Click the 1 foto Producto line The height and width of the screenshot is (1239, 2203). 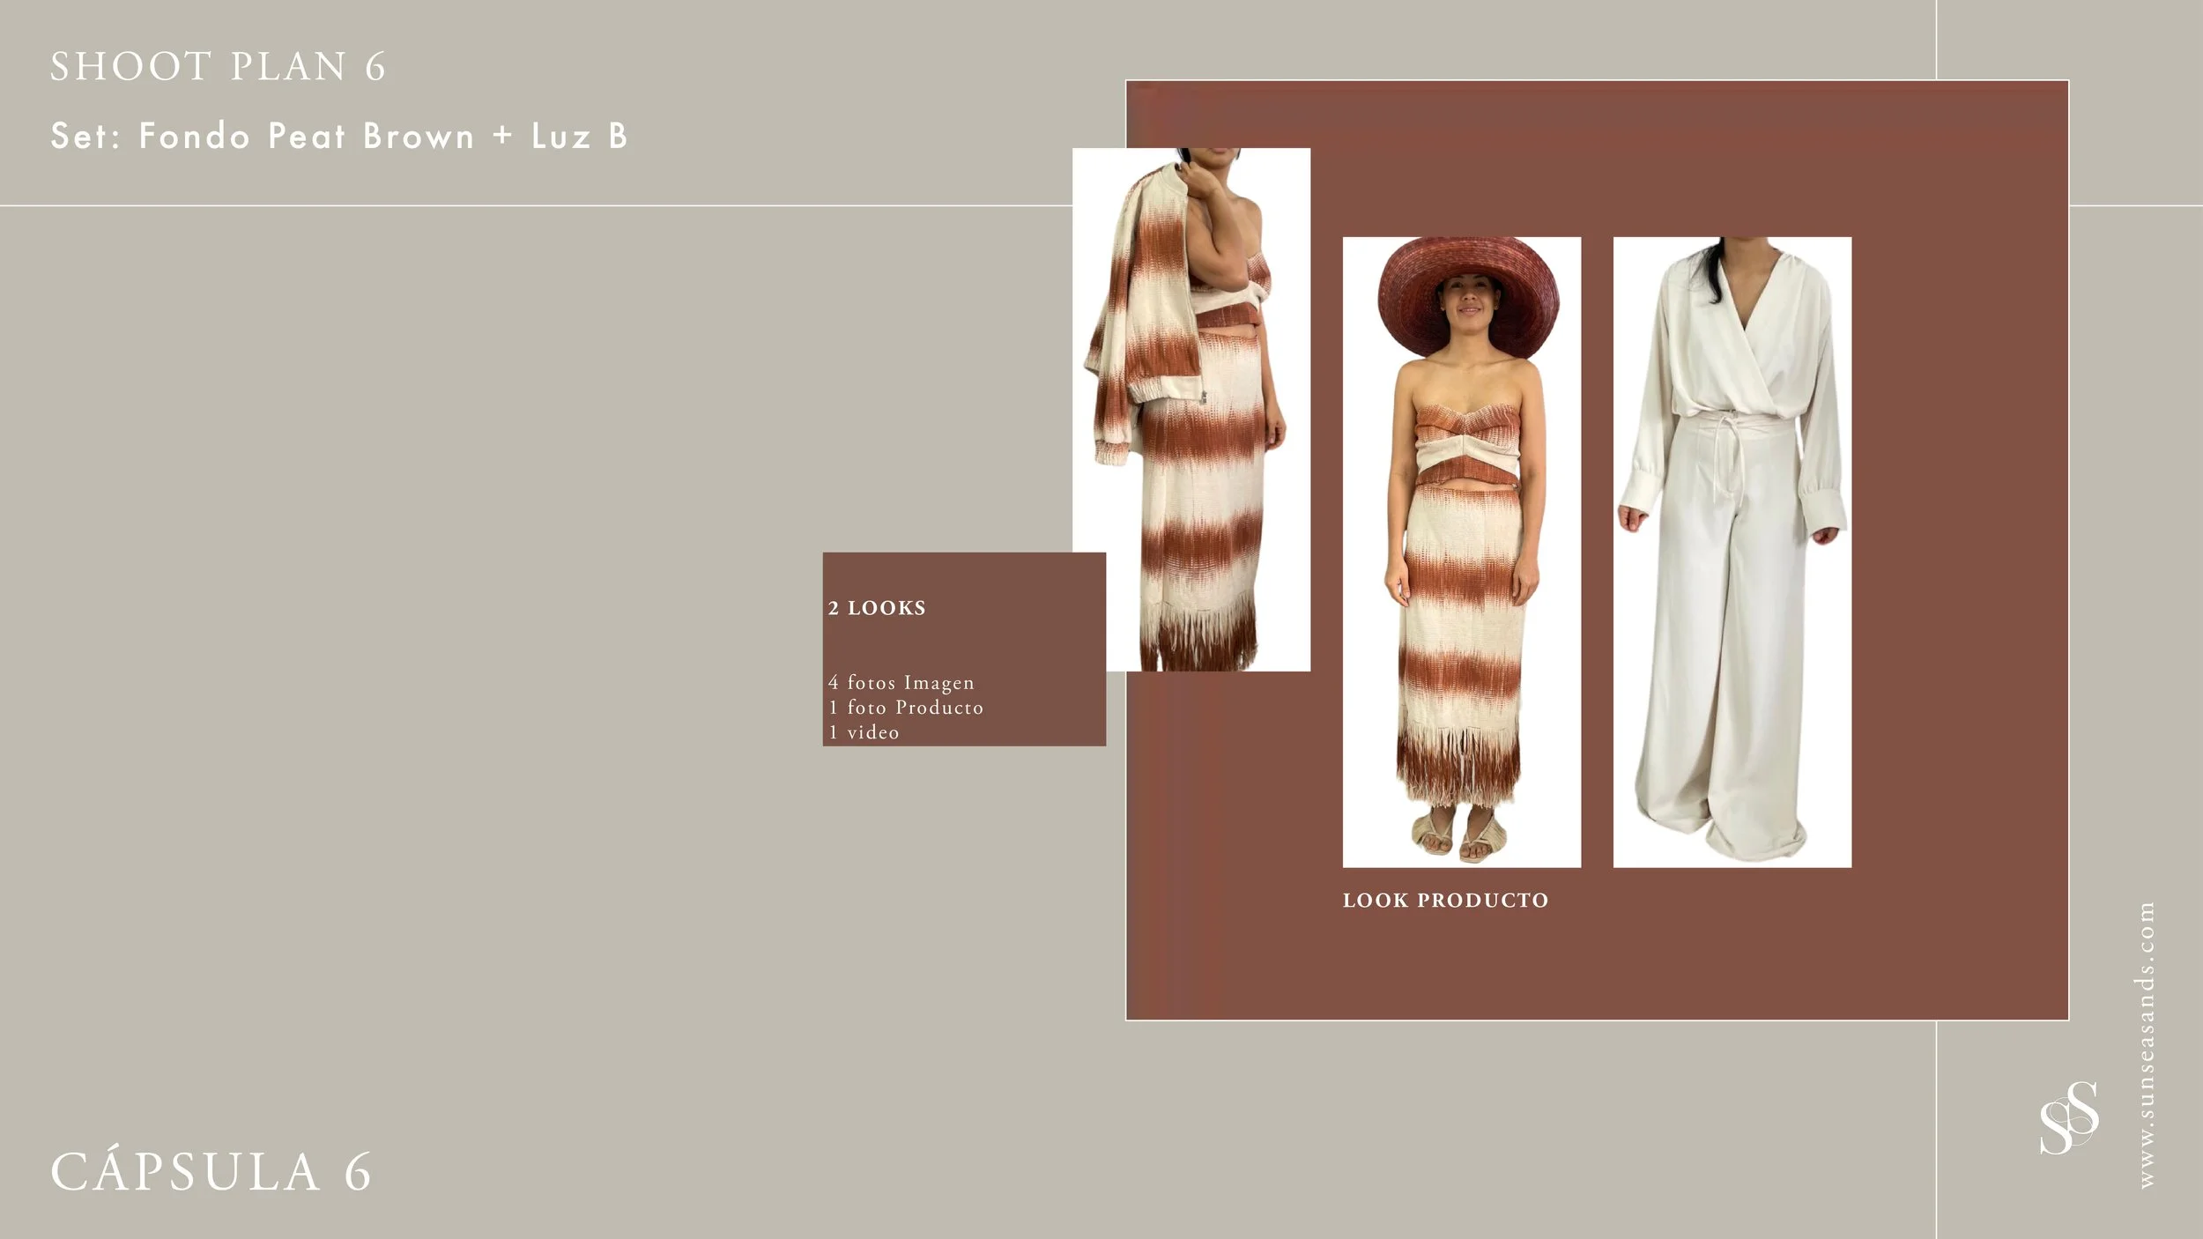tap(905, 708)
